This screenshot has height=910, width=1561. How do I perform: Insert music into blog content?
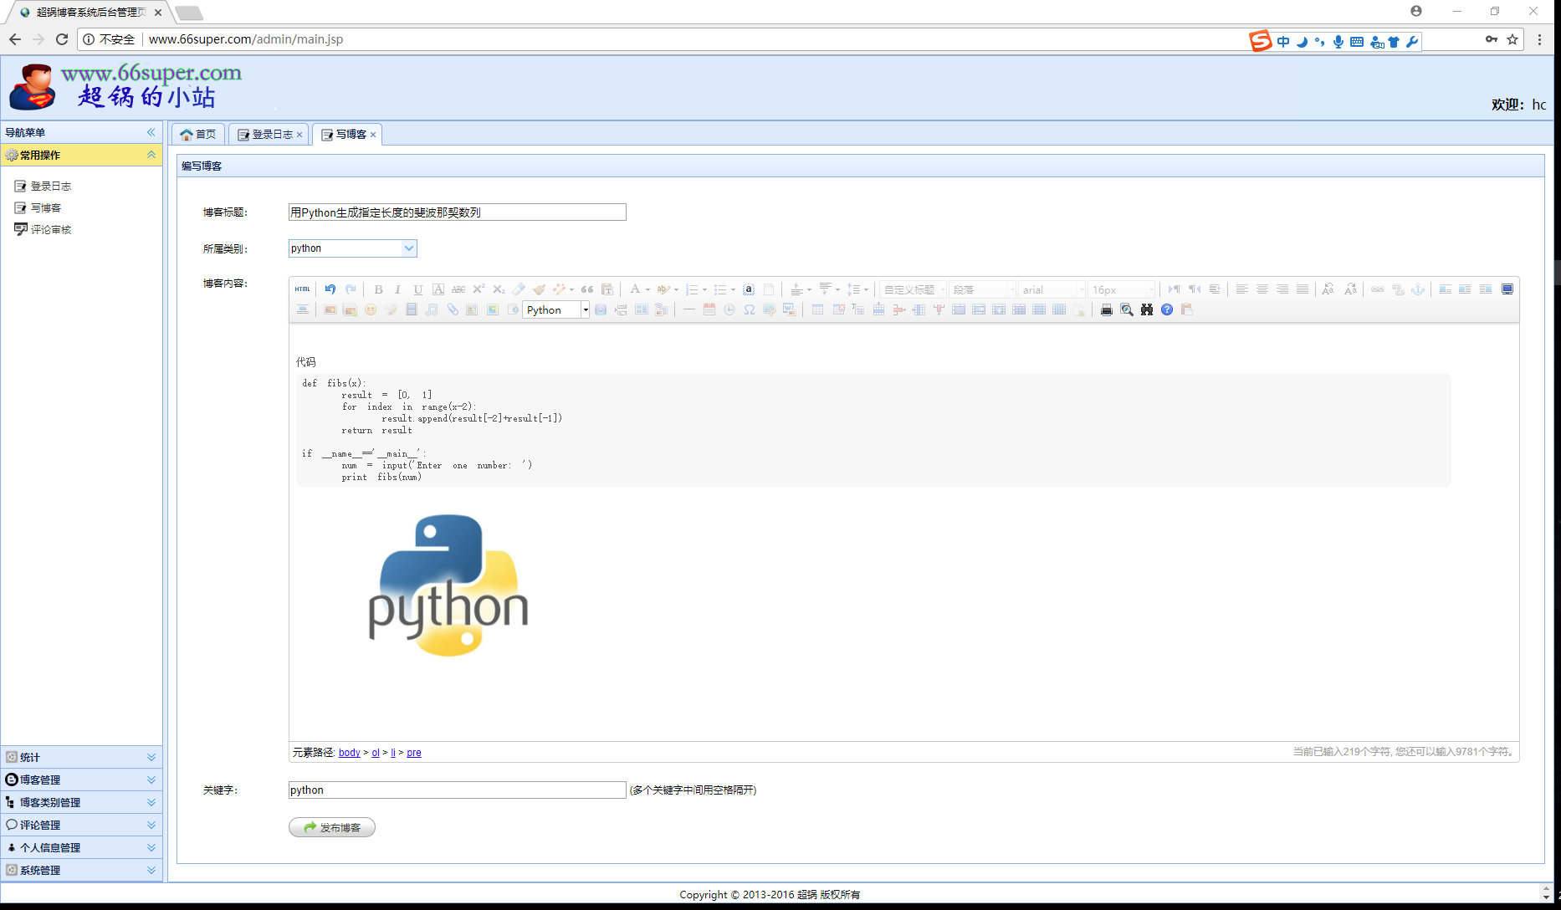coord(432,309)
